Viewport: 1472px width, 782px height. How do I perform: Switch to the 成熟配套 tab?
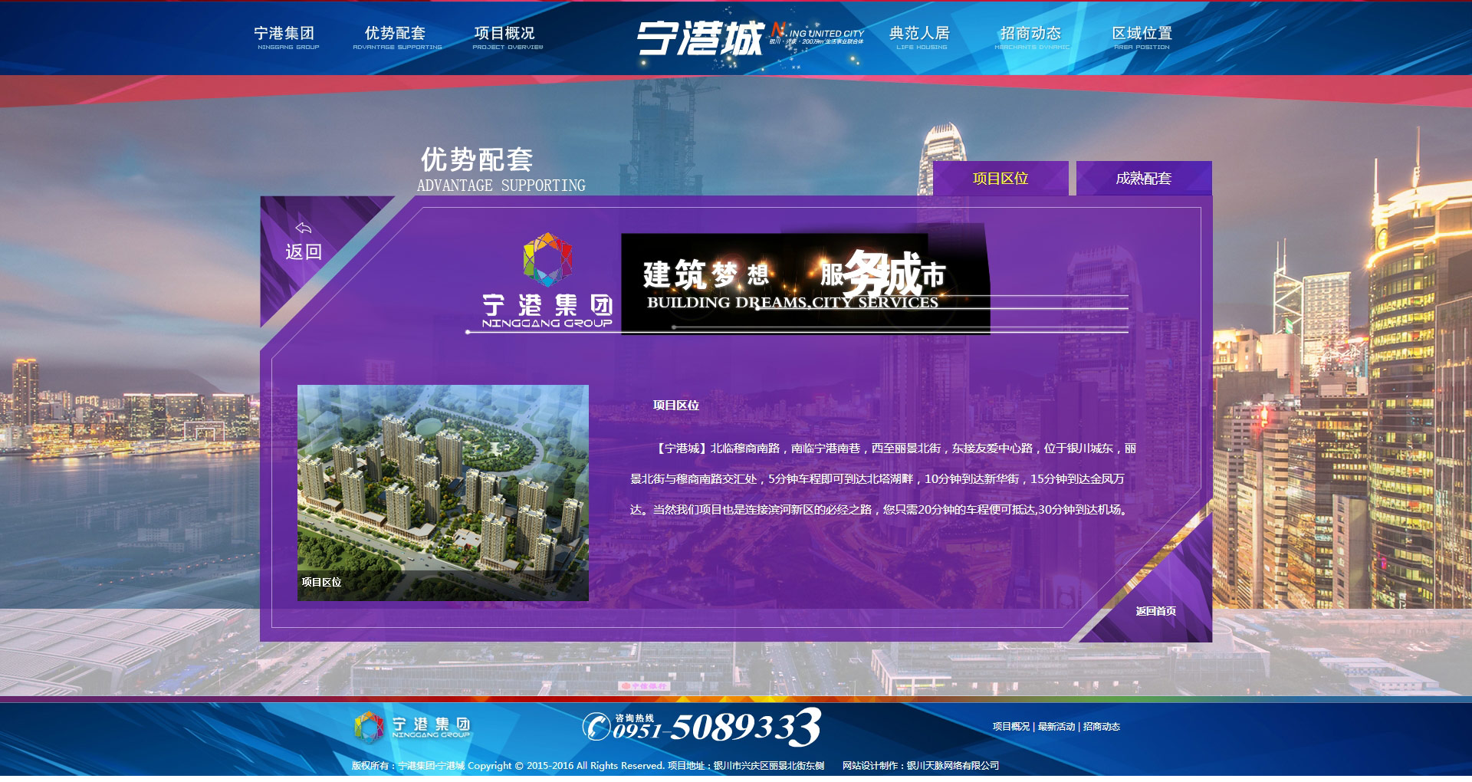1143,179
